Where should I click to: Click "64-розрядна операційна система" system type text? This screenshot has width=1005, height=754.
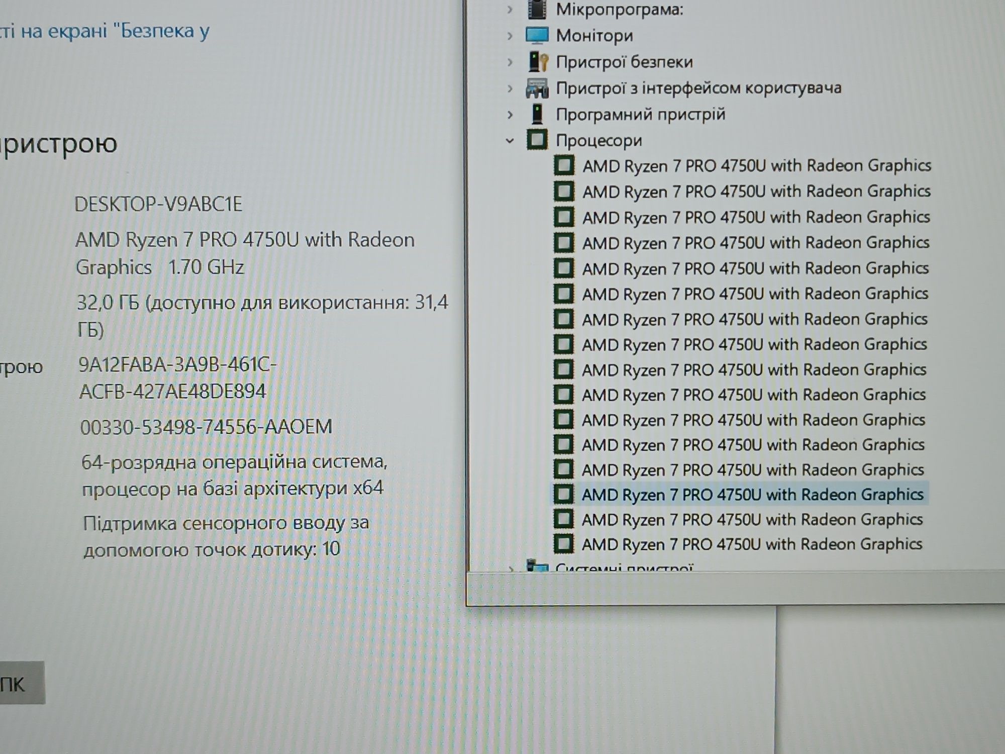click(x=234, y=461)
